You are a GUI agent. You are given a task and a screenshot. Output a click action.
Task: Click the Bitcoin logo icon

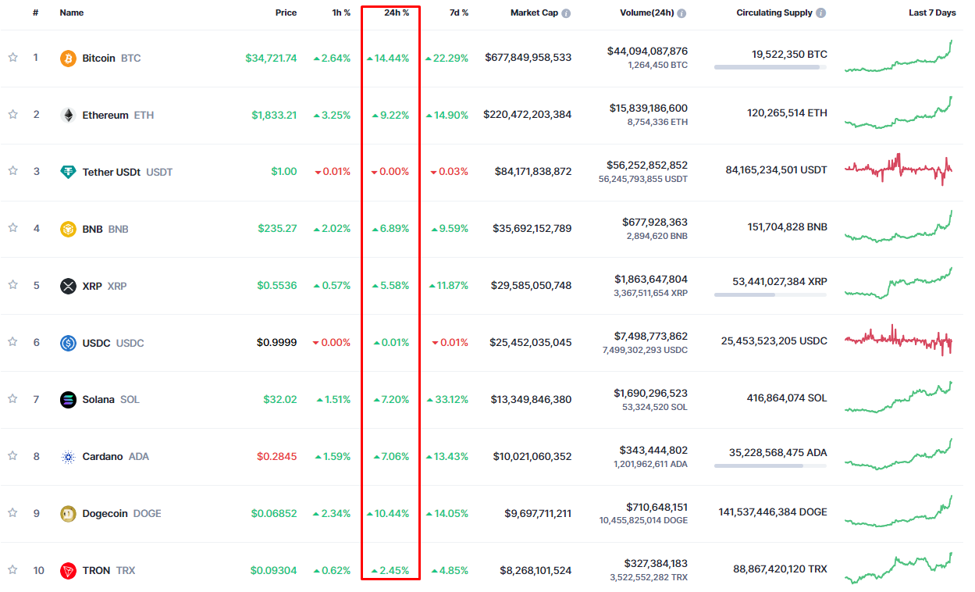[69, 59]
